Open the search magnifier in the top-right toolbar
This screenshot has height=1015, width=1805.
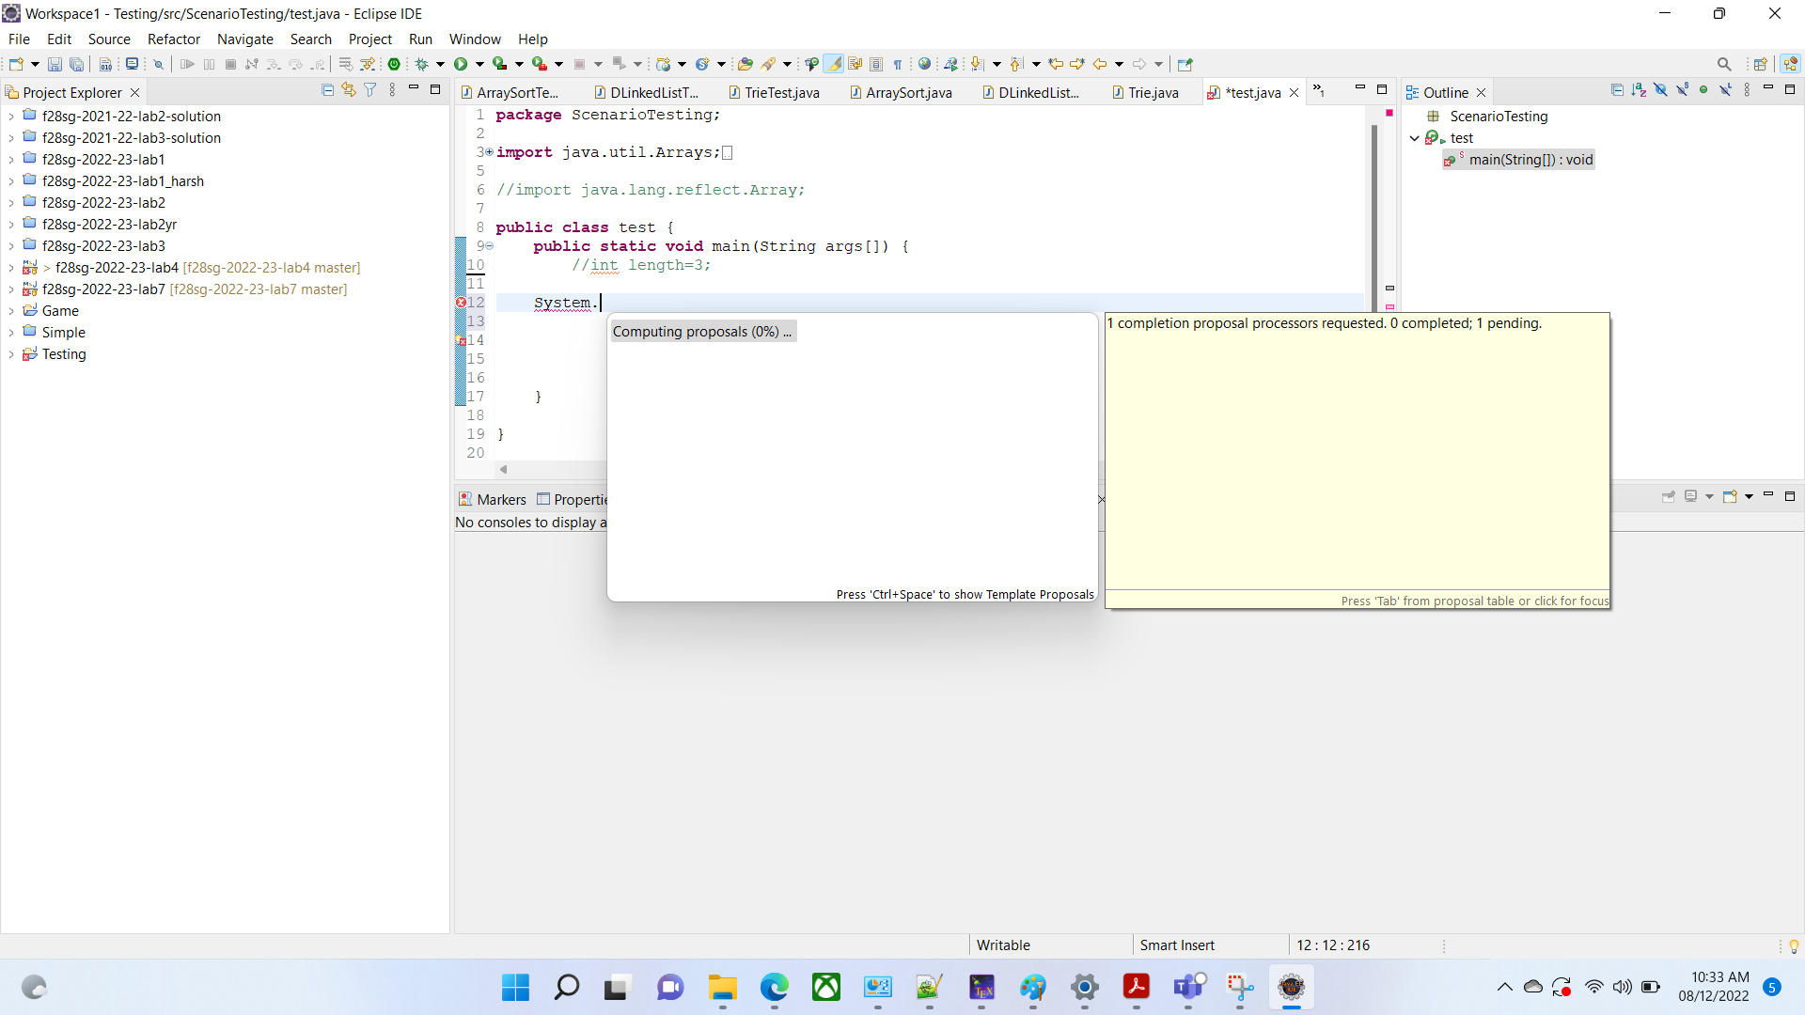(1724, 64)
